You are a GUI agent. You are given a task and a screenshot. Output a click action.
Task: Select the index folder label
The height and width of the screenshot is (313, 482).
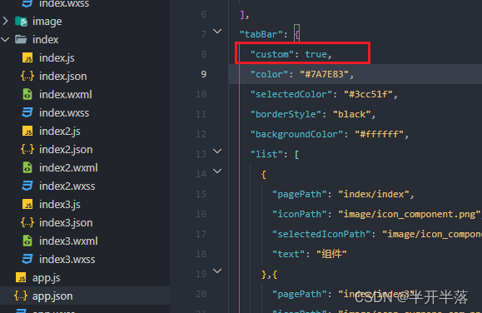46,40
